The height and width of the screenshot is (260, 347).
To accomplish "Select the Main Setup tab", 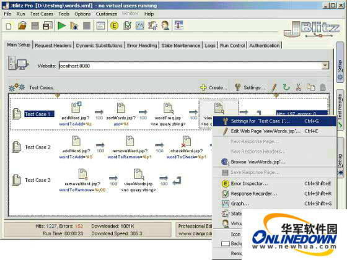I will (x=19, y=45).
